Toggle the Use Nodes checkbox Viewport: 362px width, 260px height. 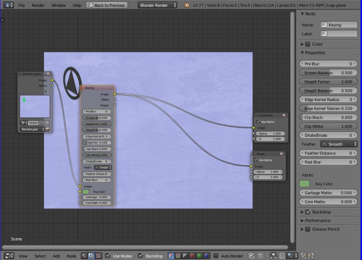pos(107,255)
